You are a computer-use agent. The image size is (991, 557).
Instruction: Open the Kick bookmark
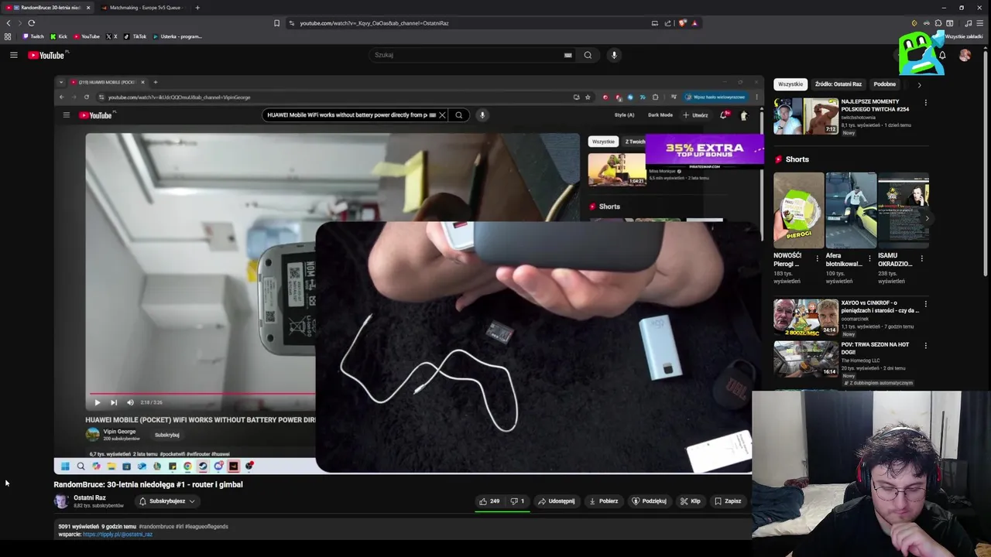(x=59, y=36)
